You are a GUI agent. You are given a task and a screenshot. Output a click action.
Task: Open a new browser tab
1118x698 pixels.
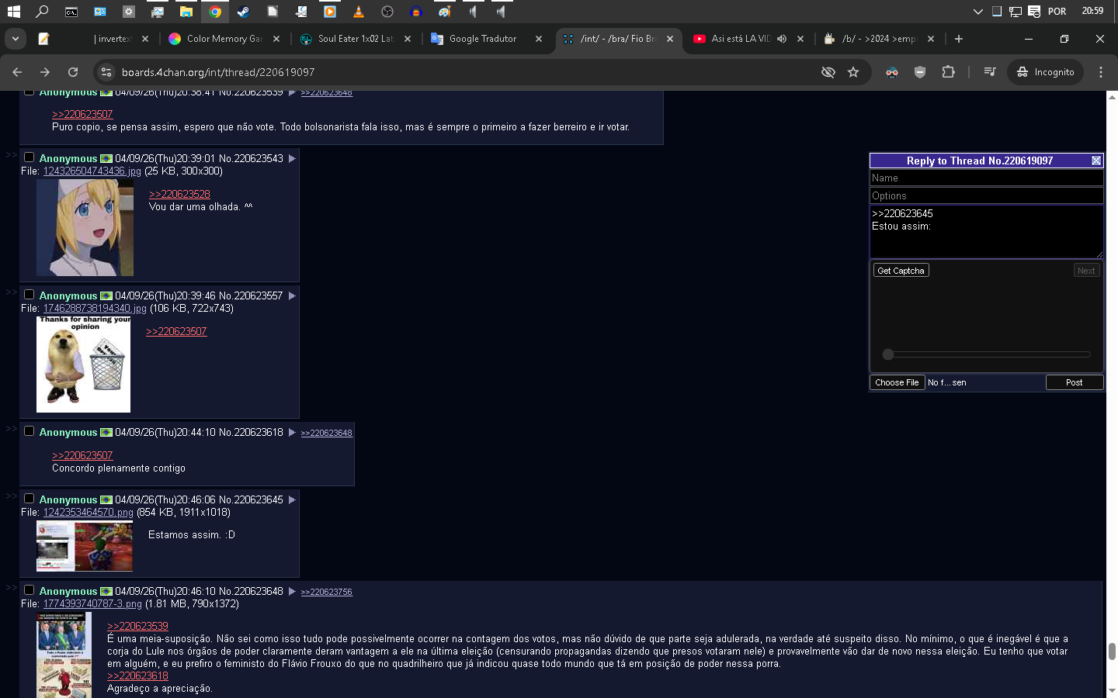(x=959, y=39)
